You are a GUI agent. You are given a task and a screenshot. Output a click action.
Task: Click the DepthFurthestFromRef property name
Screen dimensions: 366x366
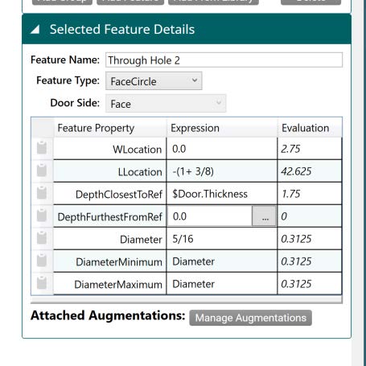[x=110, y=217]
